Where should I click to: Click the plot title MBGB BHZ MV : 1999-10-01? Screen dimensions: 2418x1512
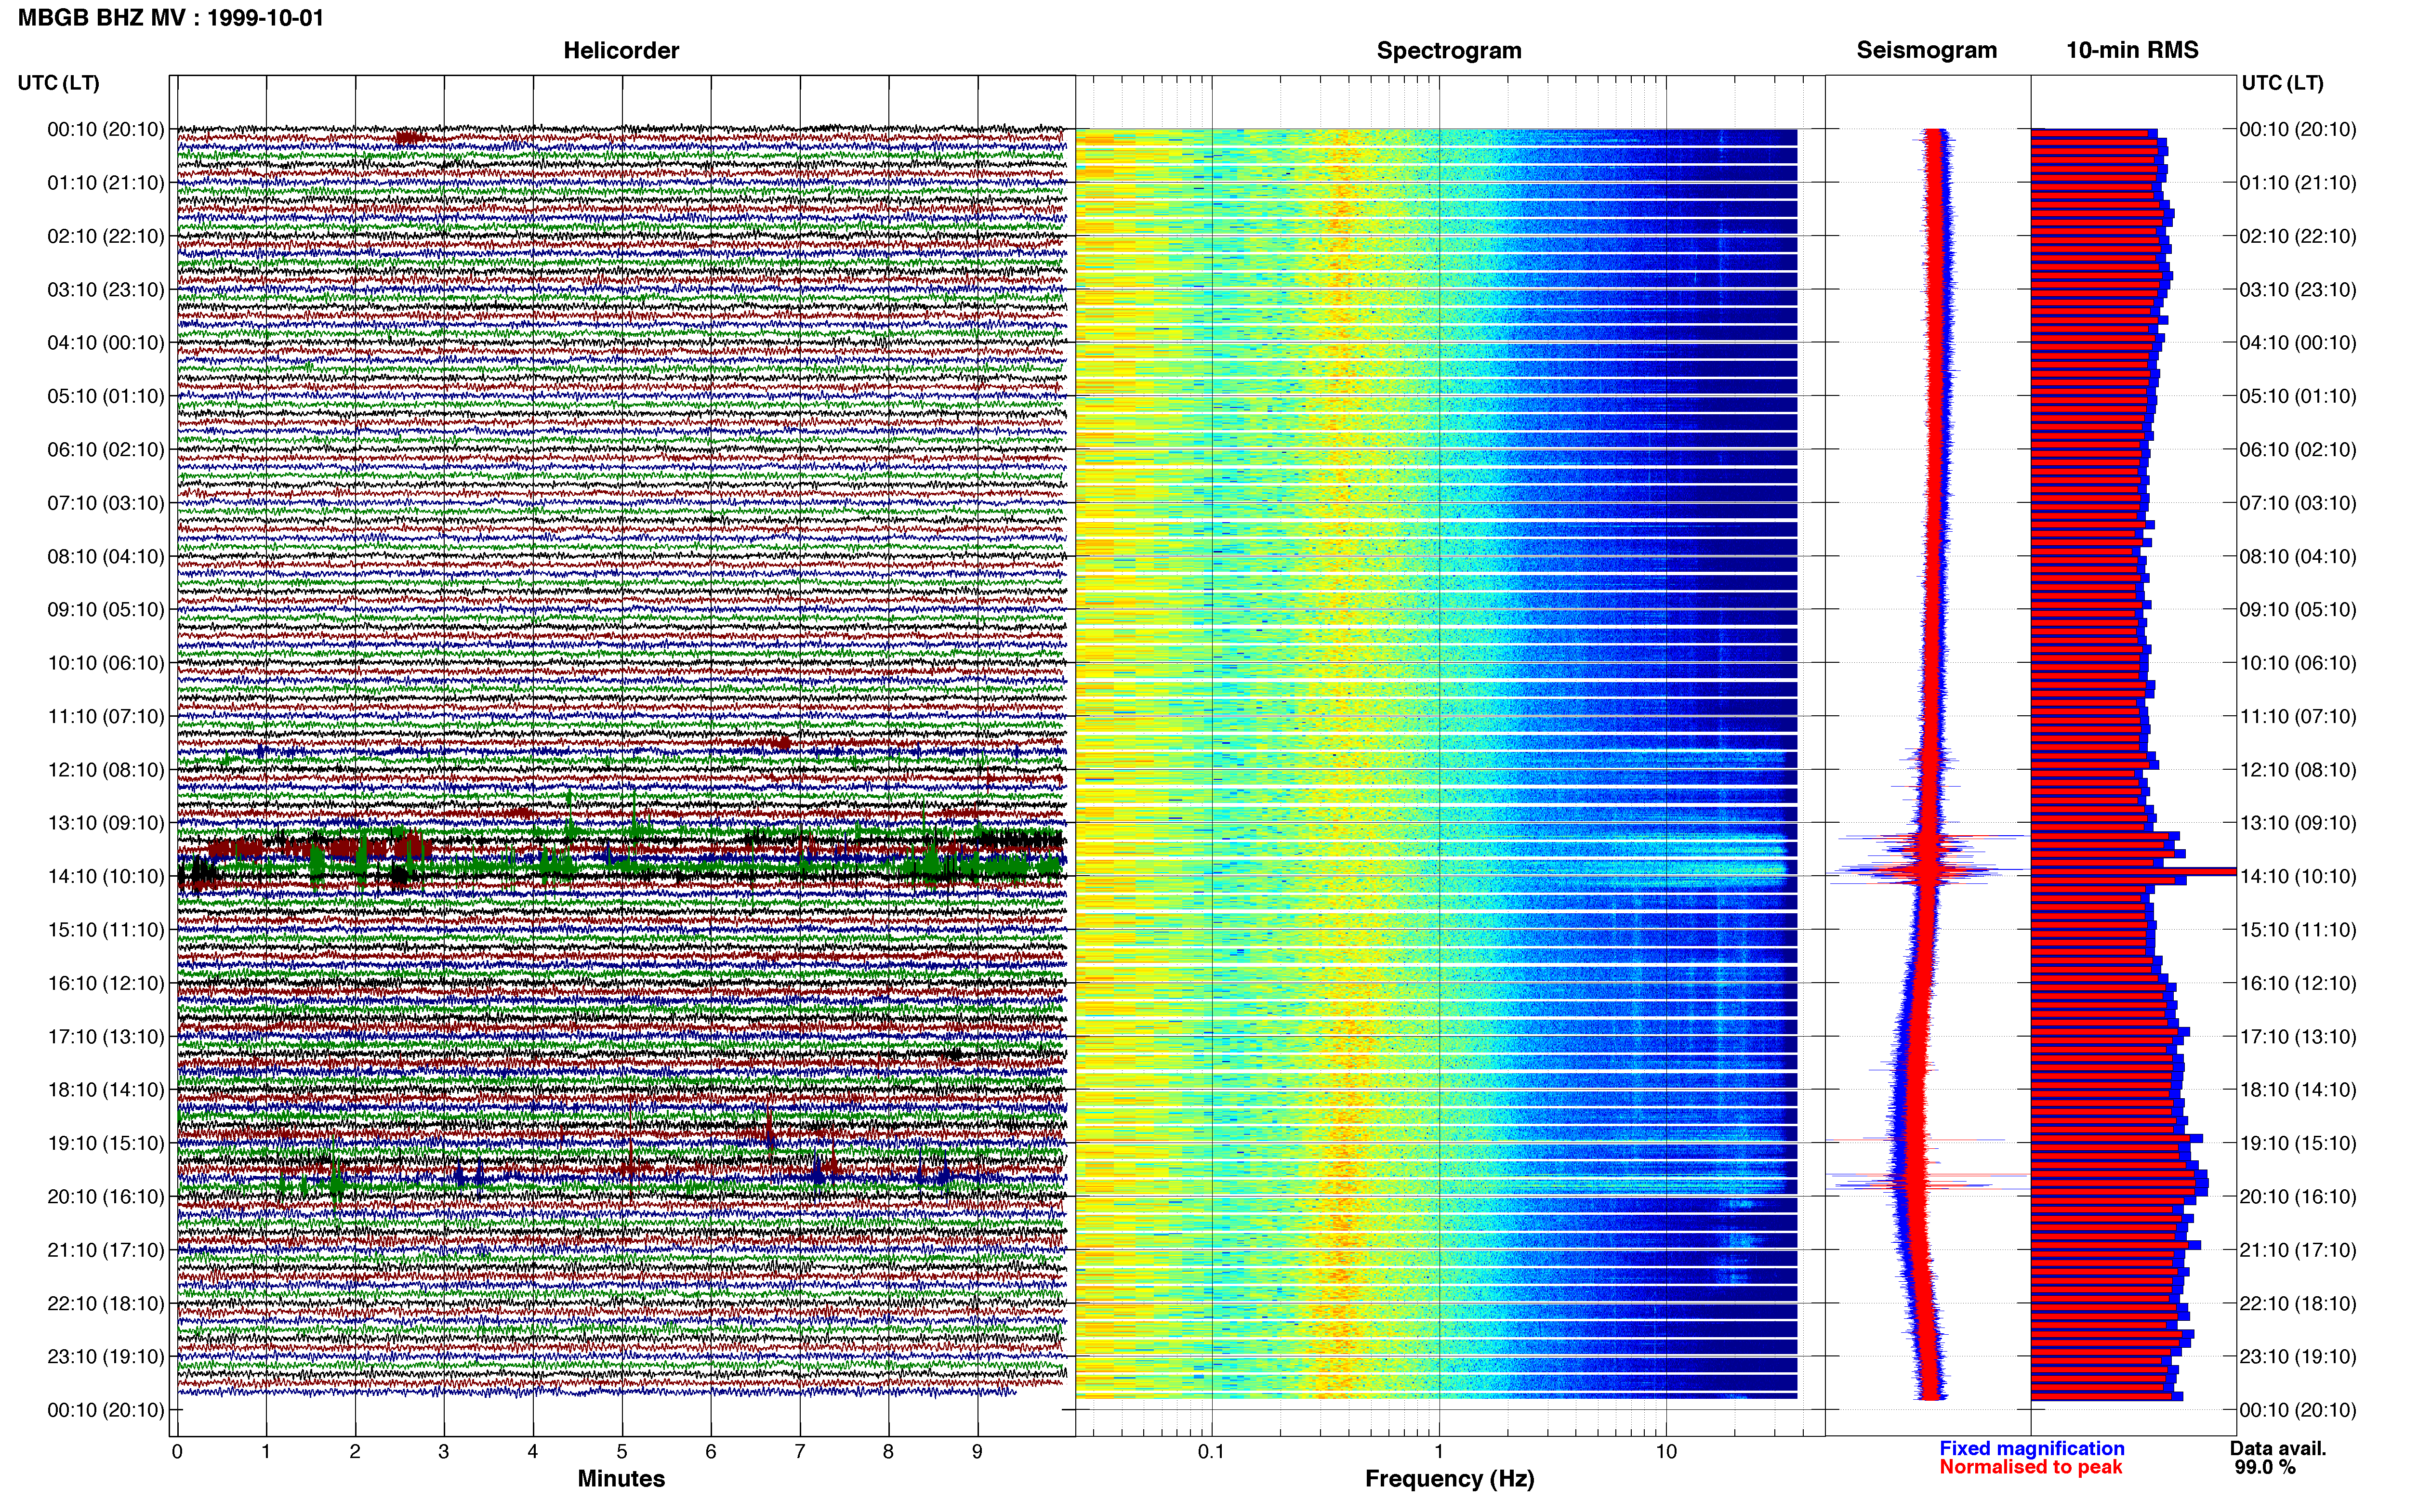click(x=171, y=18)
